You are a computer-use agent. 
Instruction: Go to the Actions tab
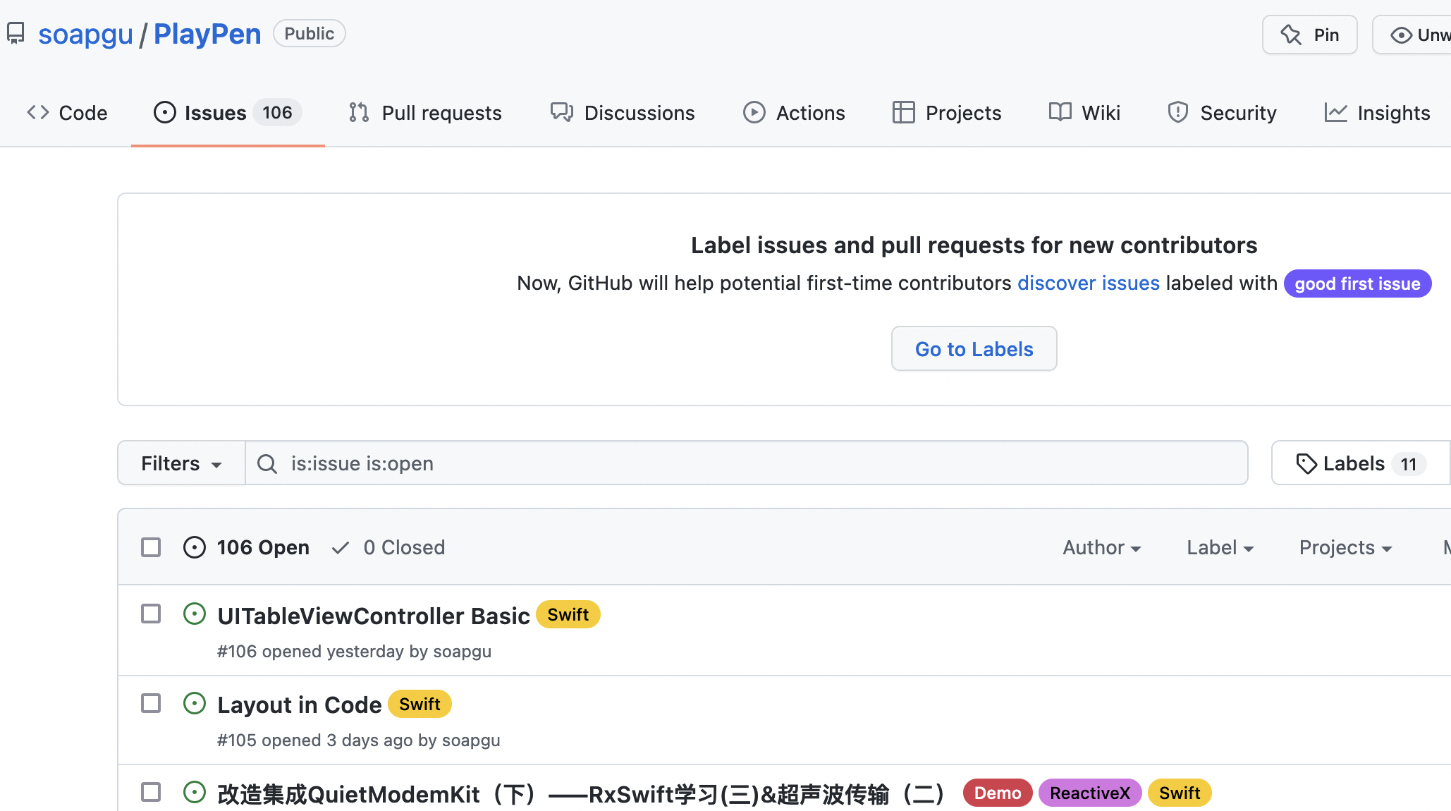pos(794,113)
